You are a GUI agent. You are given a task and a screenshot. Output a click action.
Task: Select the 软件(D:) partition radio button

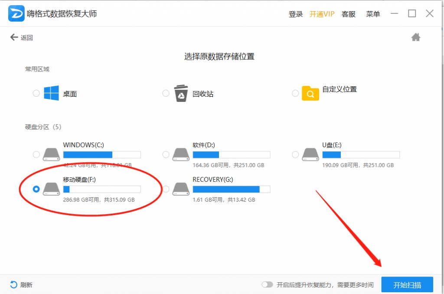165,154
